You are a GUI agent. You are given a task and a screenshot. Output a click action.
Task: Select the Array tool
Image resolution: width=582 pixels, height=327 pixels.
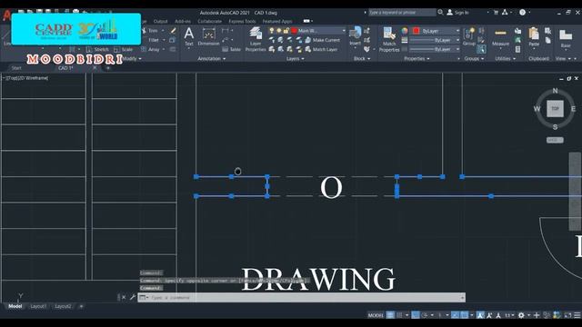coord(151,49)
